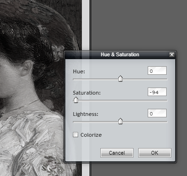Click the Hue & Saturation title bar
187x176 pixels.
tap(120, 55)
